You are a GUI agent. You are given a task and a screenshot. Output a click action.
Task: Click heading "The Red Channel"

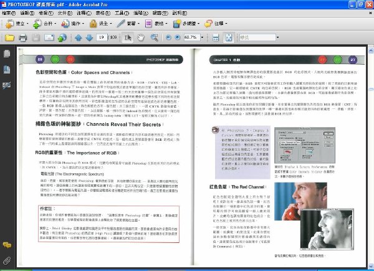pos(248,187)
